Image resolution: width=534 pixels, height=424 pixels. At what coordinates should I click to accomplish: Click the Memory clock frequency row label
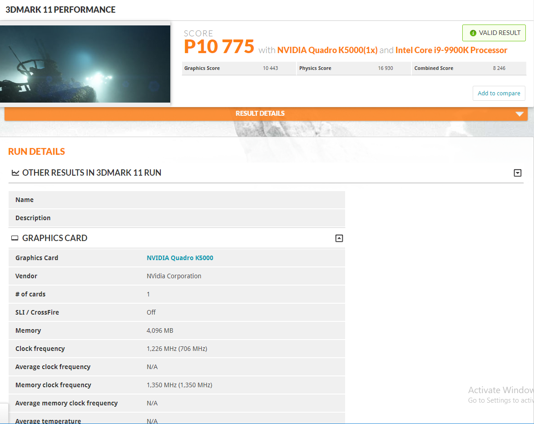(53, 385)
